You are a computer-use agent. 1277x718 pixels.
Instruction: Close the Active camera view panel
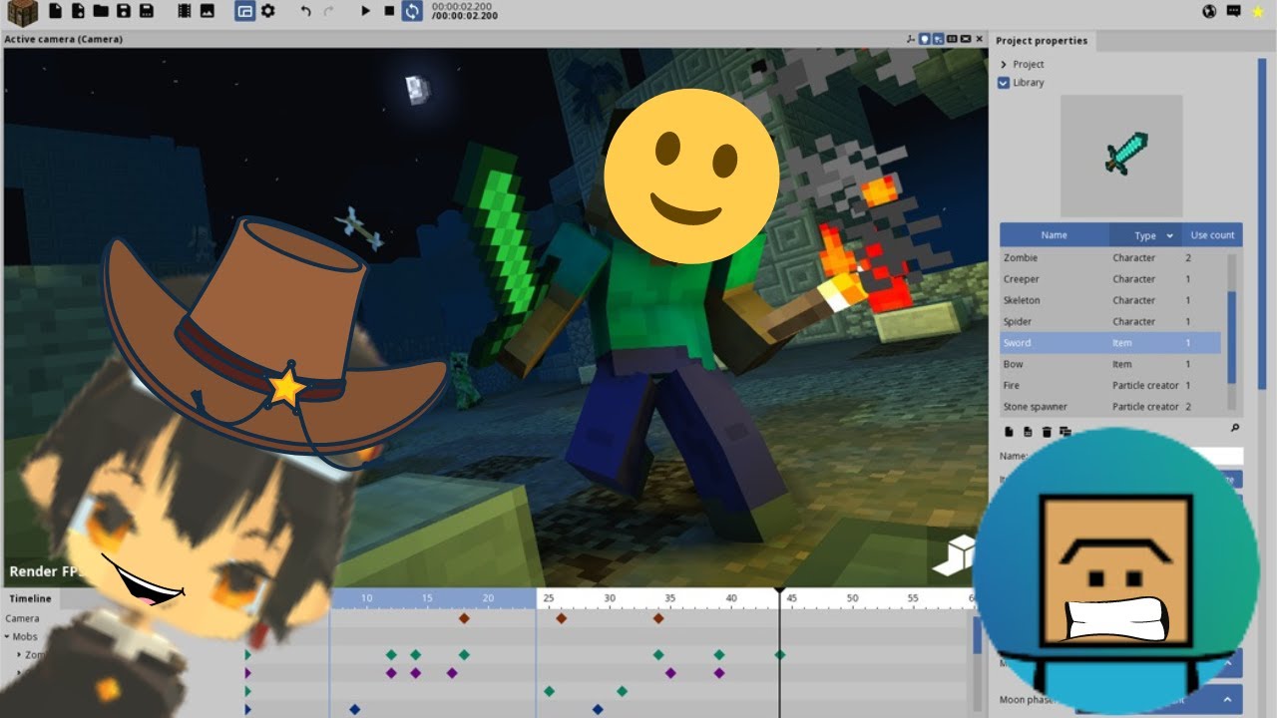pos(980,39)
